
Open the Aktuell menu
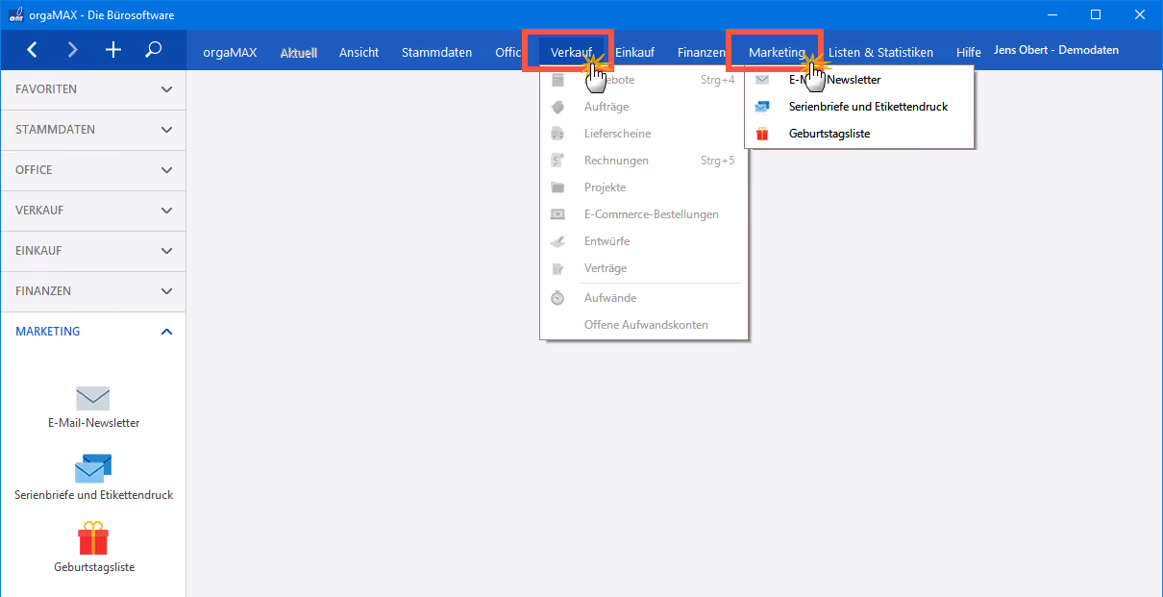pos(298,52)
